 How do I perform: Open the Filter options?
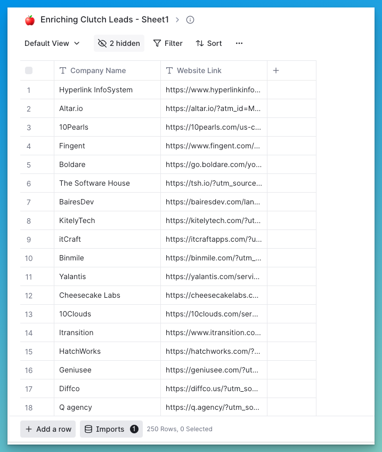tap(168, 43)
